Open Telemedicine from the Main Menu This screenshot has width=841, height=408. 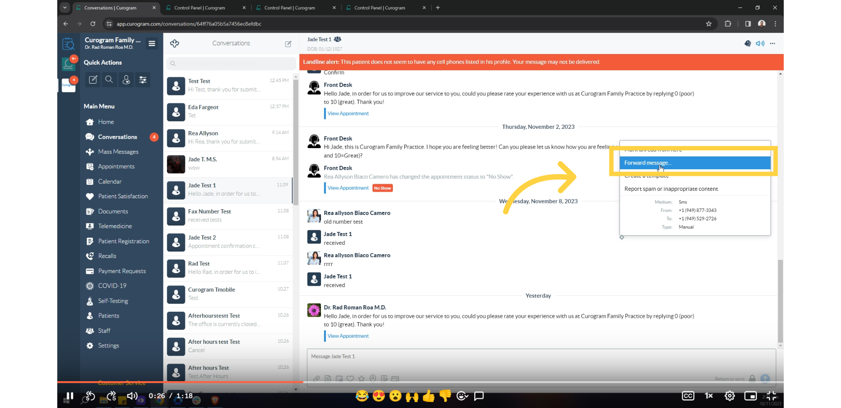coord(115,226)
